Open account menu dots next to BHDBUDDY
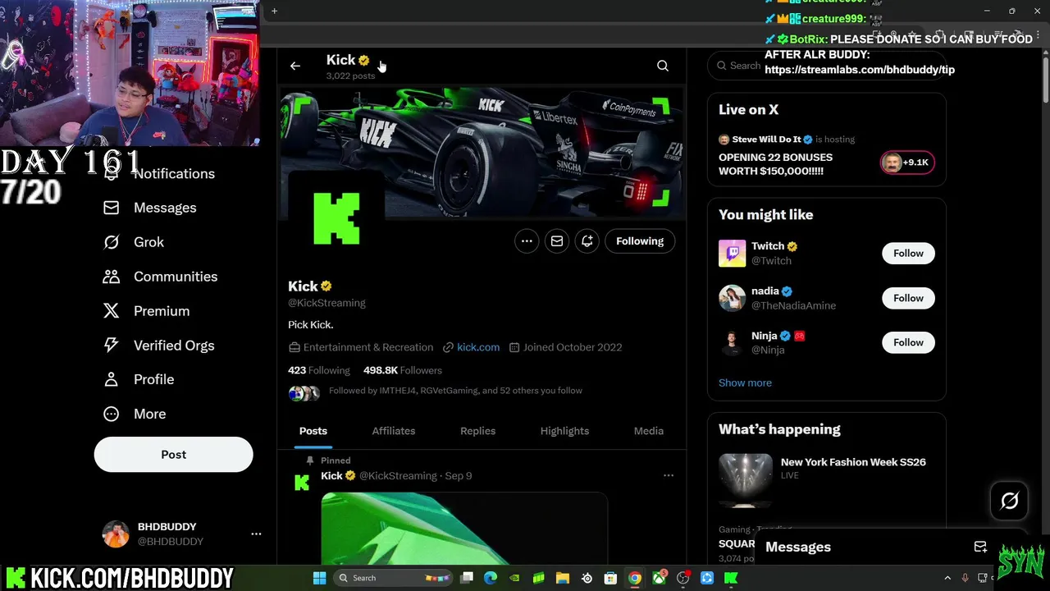Image resolution: width=1050 pixels, height=591 pixels. click(256, 534)
